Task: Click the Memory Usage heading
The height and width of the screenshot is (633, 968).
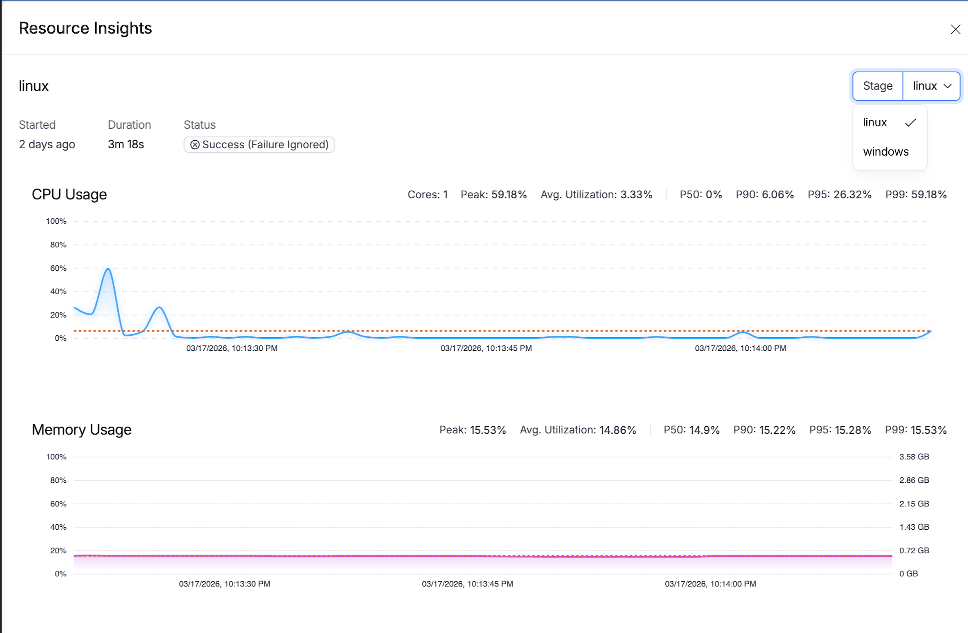Action: coord(81,429)
